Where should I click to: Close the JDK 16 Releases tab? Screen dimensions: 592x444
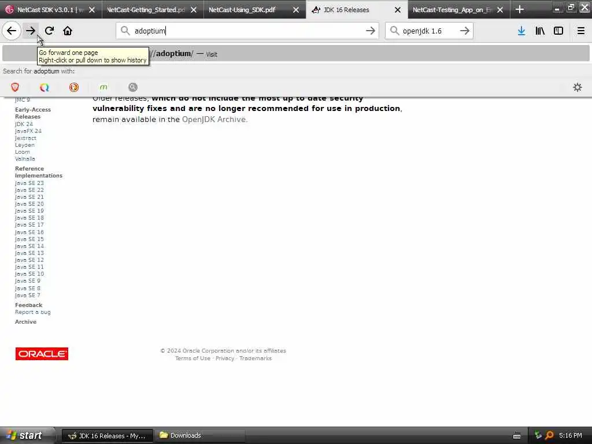coord(398,10)
